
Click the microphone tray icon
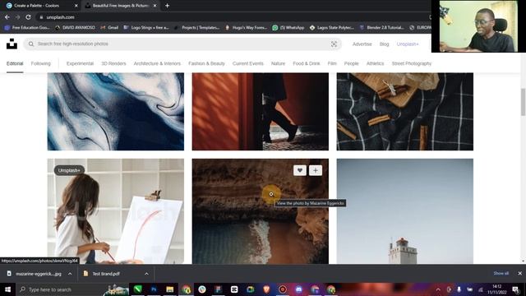tap(459, 289)
